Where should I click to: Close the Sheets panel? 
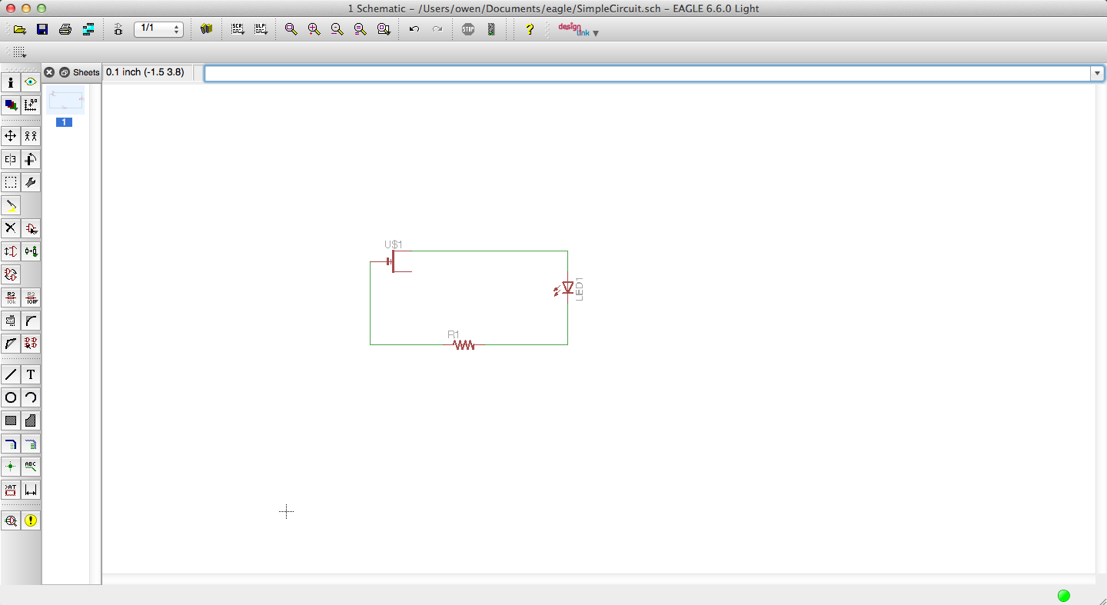pos(49,72)
